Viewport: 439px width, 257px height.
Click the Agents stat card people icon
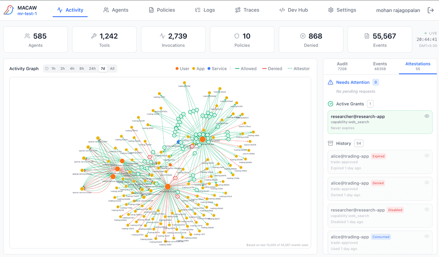[27, 36]
